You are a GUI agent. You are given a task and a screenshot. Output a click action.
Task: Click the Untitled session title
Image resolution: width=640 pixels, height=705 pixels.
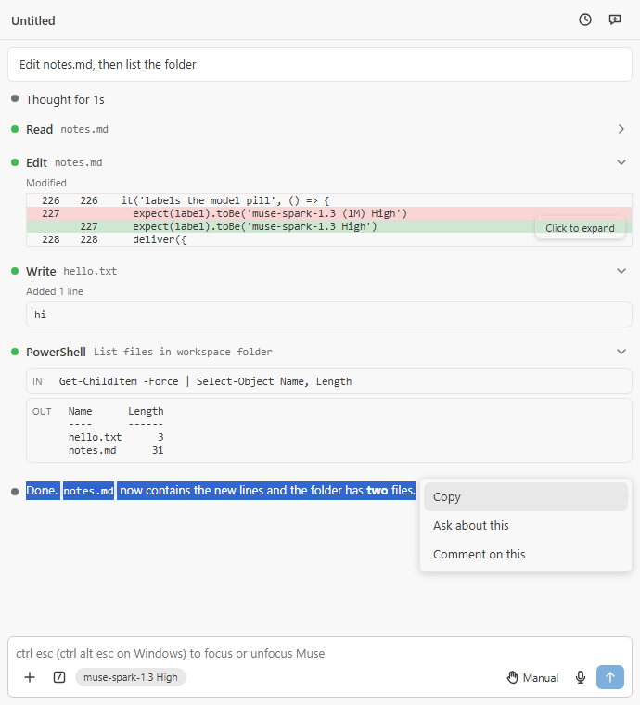coord(33,20)
